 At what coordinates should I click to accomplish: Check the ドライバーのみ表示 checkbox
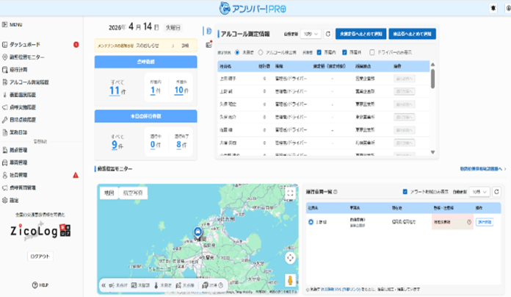pos(372,52)
